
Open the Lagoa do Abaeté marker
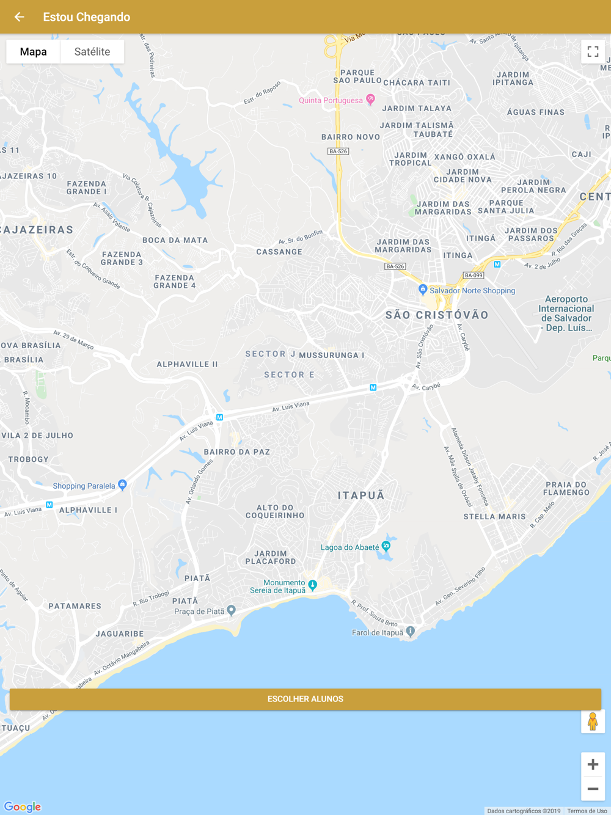(386, 546)
